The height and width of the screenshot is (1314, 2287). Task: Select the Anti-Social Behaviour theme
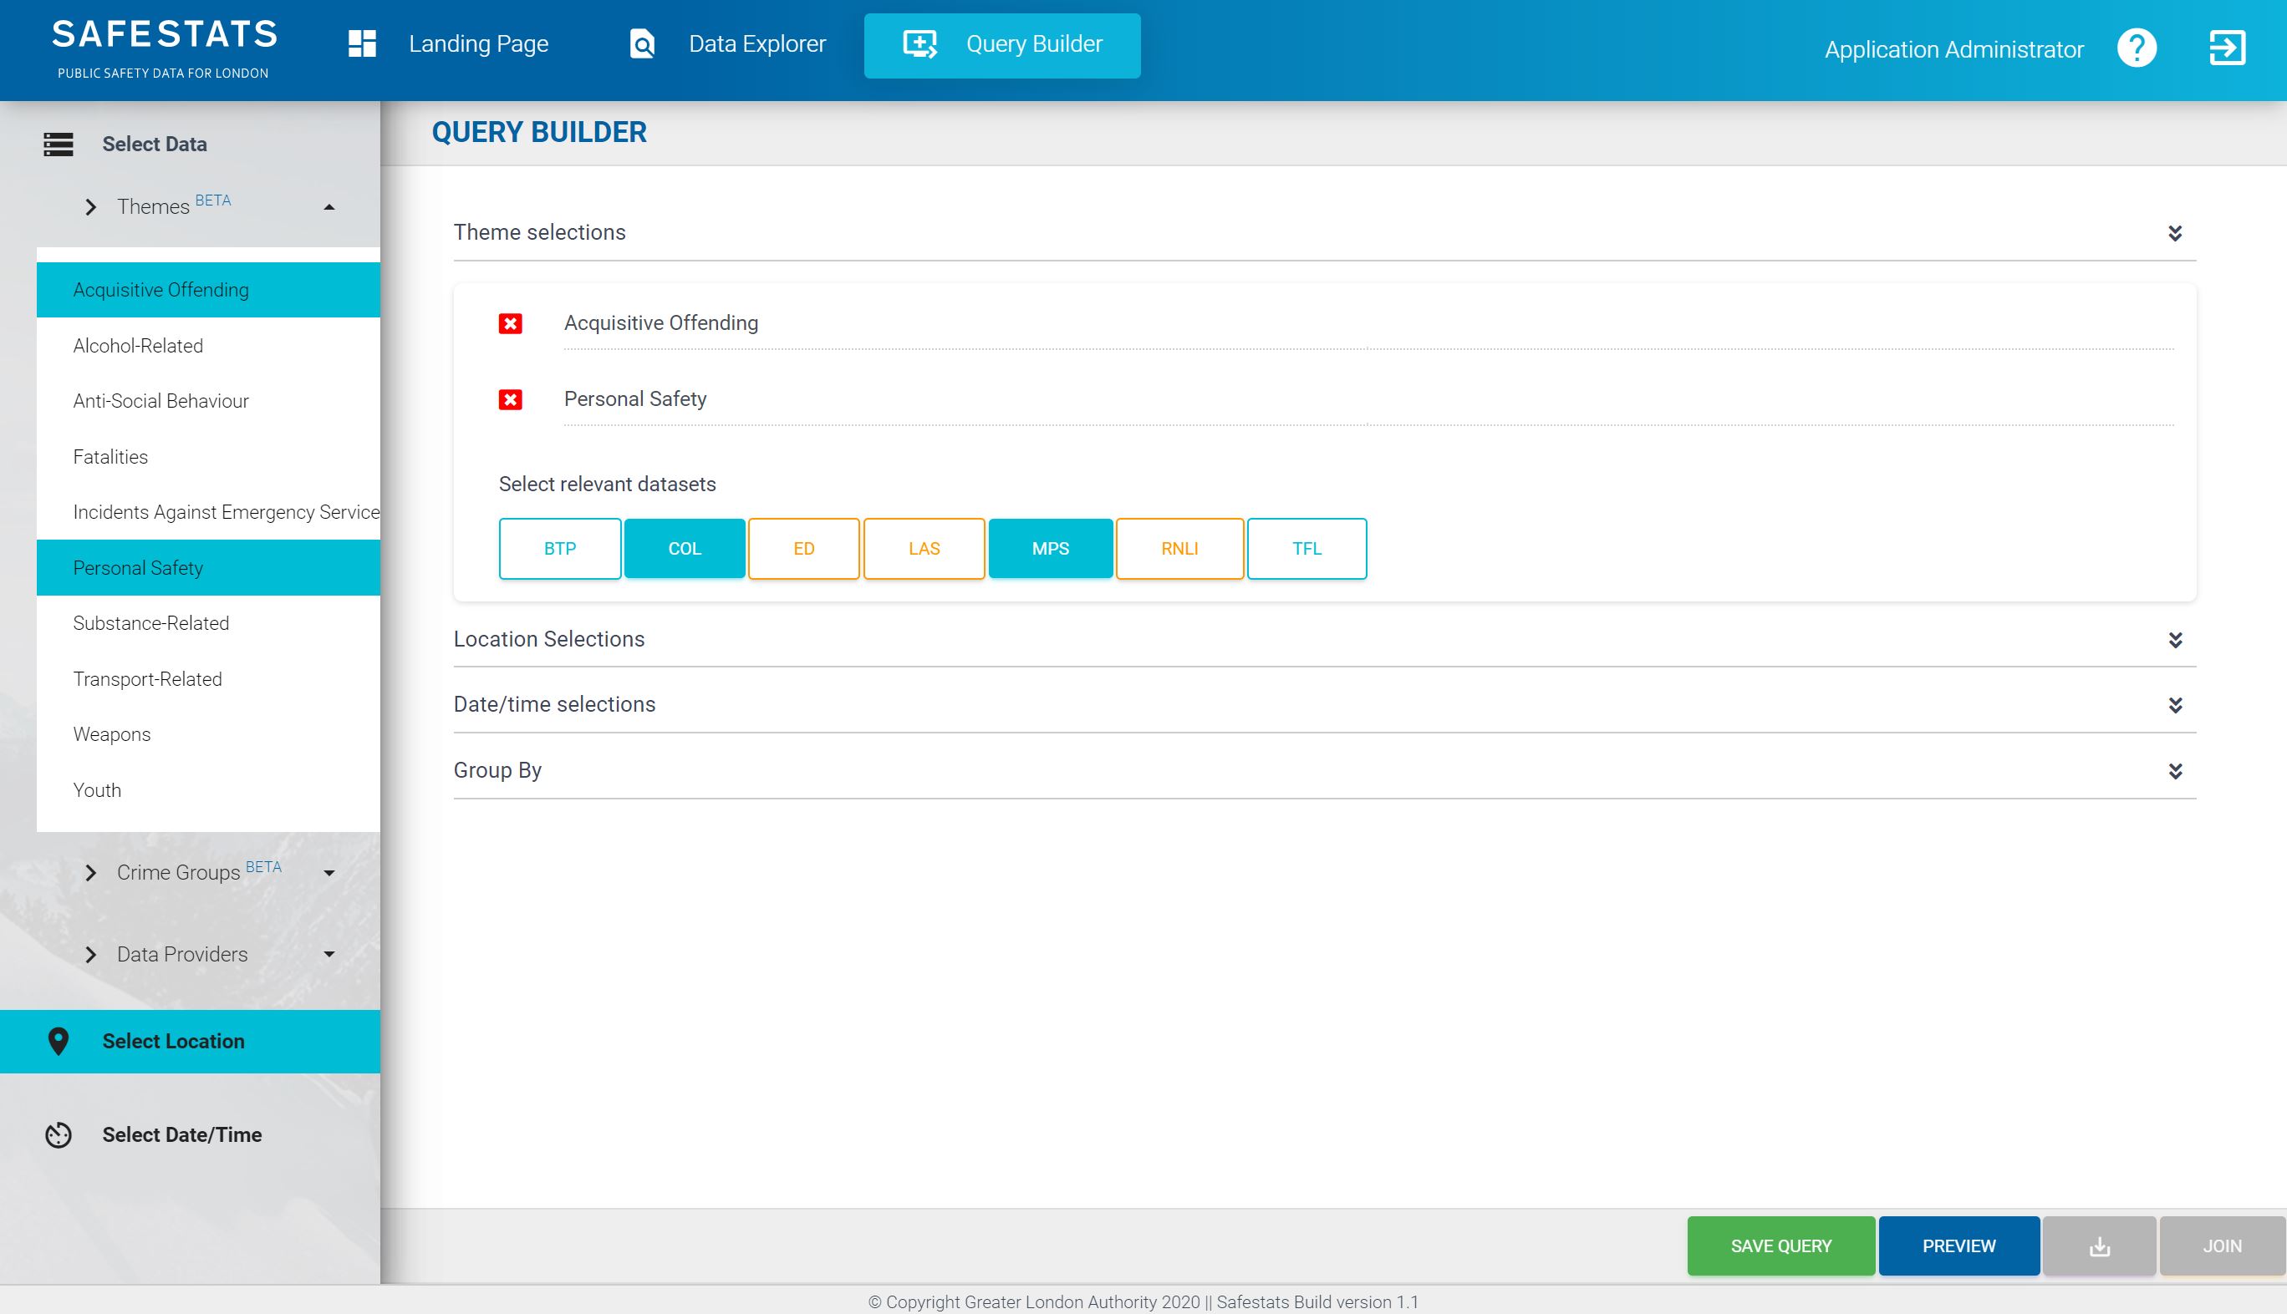pyautogui.click(x=207, y=401)
